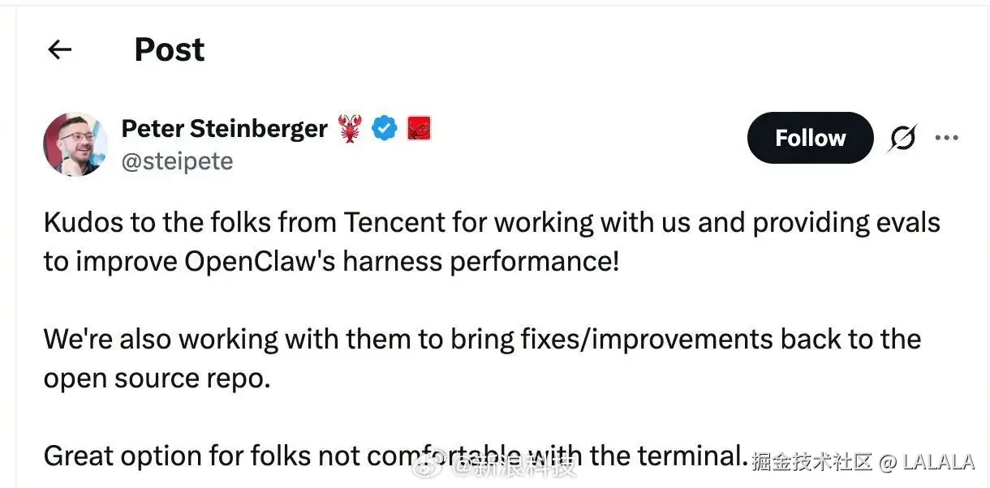This screenshot has width=990, height=488.
Task: Click the Post page heading
Action: (169, 50)
